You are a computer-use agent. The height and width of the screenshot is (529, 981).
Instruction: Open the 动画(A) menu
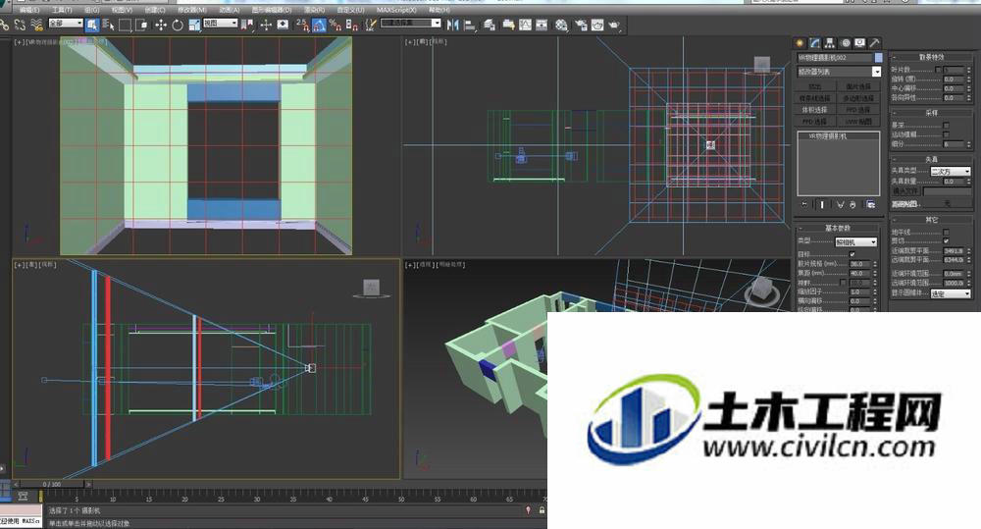point(231,10)
